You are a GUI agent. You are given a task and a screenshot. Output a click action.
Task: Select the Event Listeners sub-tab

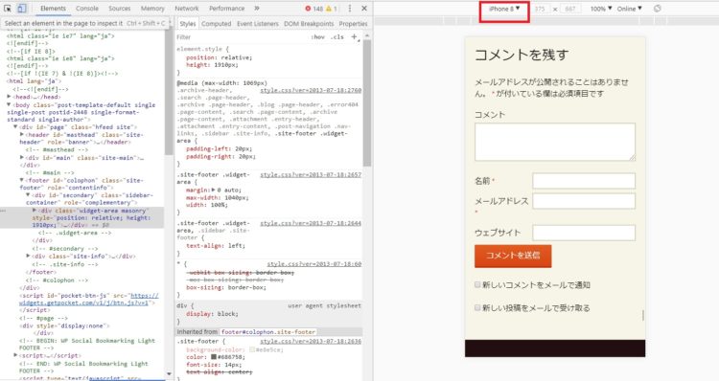(258, 23)
